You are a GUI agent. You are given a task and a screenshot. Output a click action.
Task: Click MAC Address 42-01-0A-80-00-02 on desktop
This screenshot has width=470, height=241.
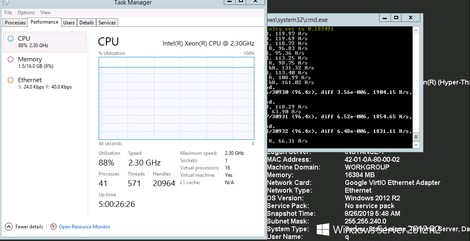click(372, 160)
